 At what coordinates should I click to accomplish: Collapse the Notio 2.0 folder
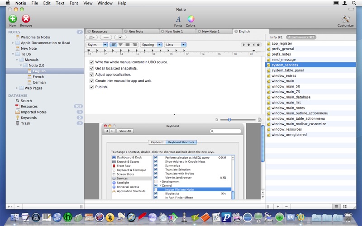click(x=21, y=66)
